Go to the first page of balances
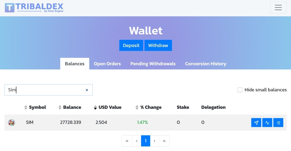291x151 pixels. [x=127, y=141]
